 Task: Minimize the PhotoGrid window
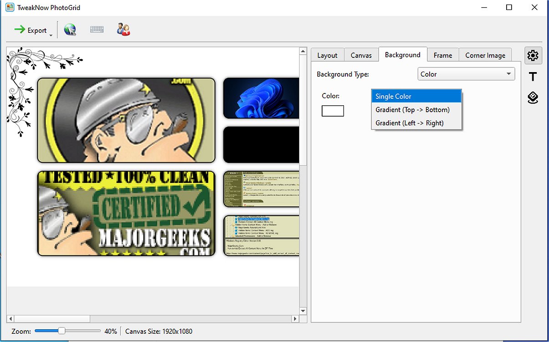[484, 8]
